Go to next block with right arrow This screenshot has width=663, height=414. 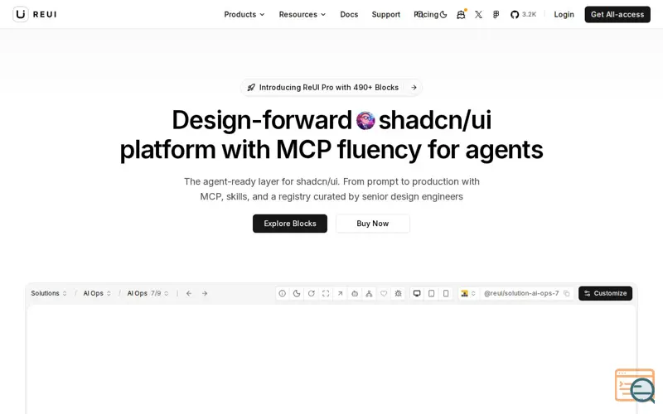(x=205, y=293)
